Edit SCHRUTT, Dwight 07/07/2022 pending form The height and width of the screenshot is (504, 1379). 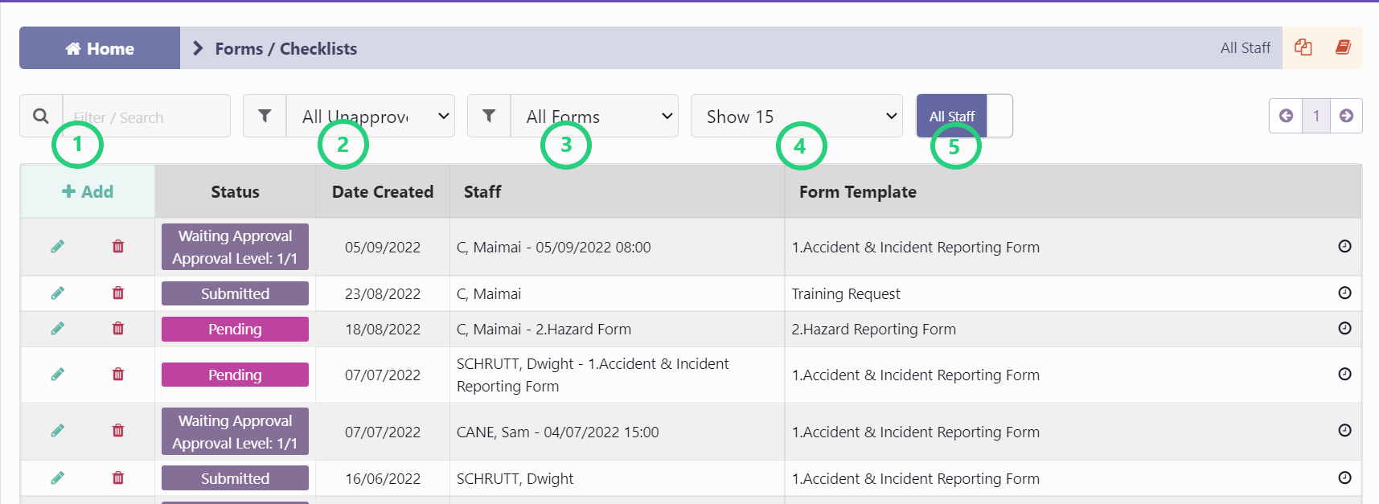tap(57, 375)
